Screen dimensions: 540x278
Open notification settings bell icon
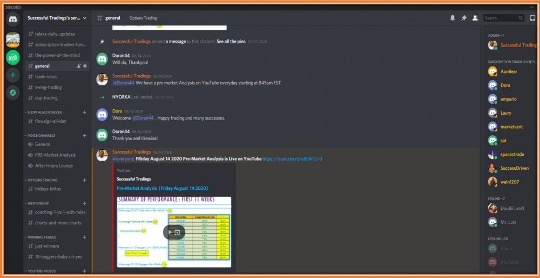453,18
